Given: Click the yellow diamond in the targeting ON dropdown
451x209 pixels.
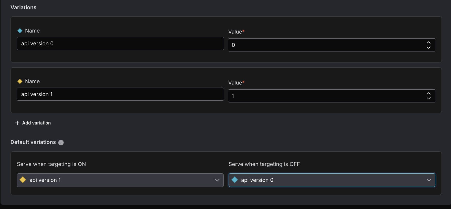Looking at the screenshot, I should (x=23, y=180).
